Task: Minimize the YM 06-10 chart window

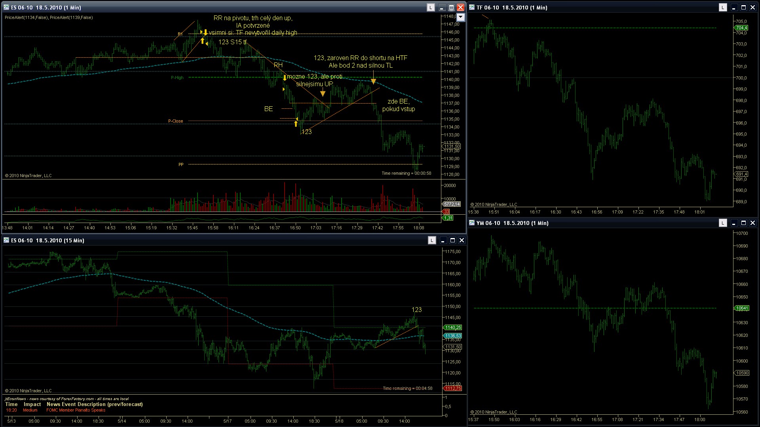Action: point(734,223)
